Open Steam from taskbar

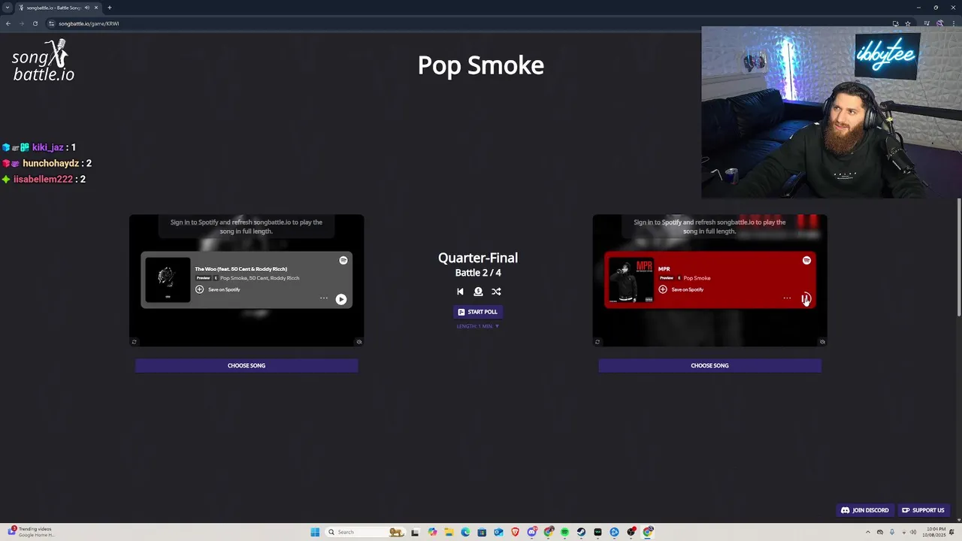click(581, 532)
